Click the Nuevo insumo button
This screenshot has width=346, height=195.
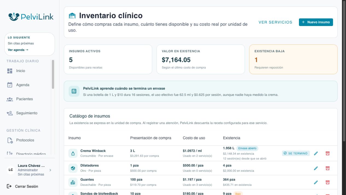pyautogui.click(x=316, y=22)
